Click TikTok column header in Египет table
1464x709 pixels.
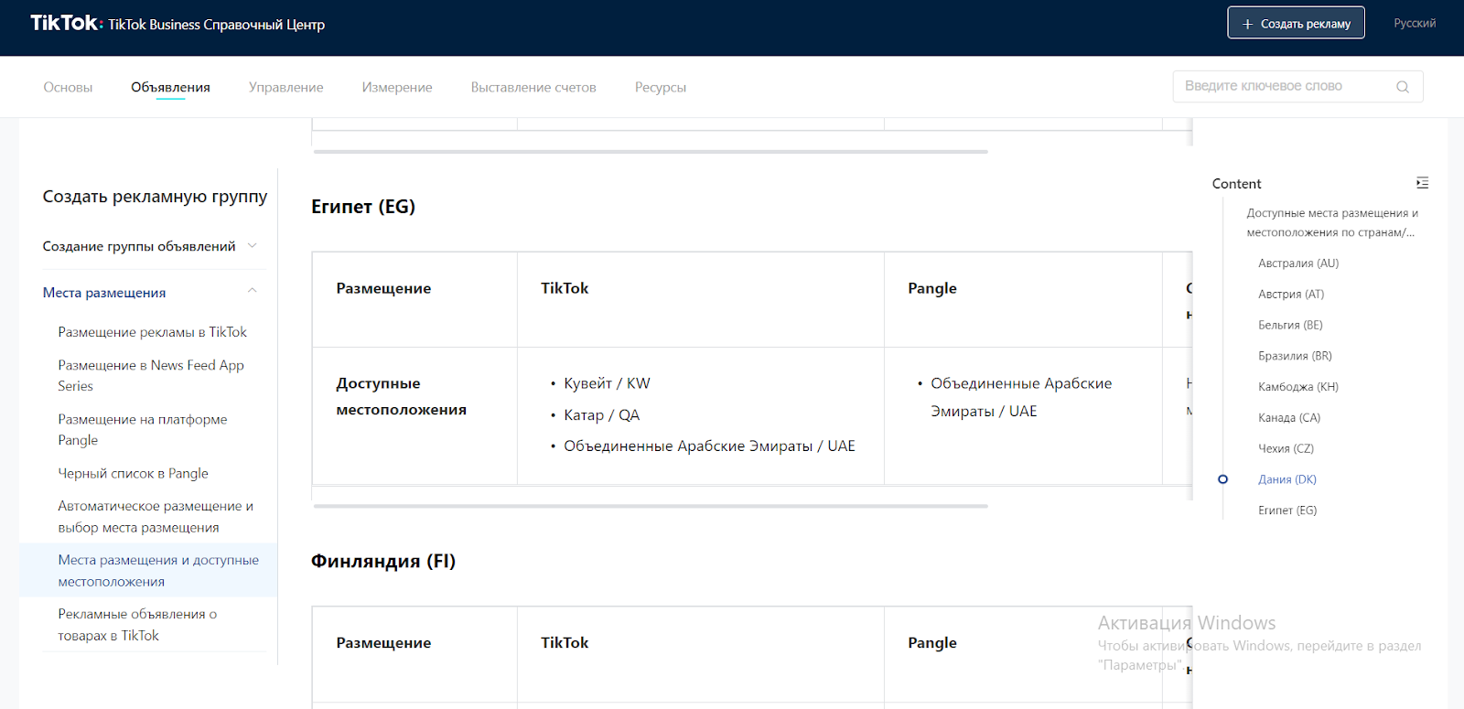565,288
